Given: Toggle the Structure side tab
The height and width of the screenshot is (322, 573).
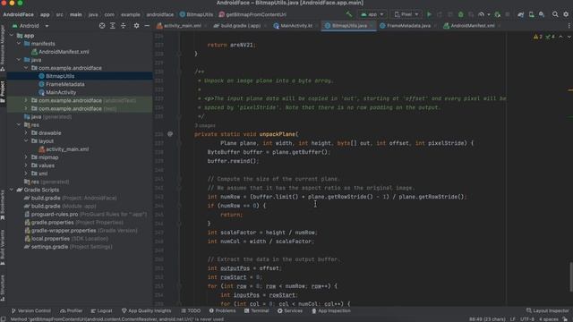Looking at the screenshot, I should [x=3, y=288].
